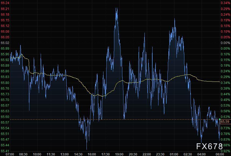Click the 66.05 price label
Viewport: 231px width, 156px height.
click(5, 37)
